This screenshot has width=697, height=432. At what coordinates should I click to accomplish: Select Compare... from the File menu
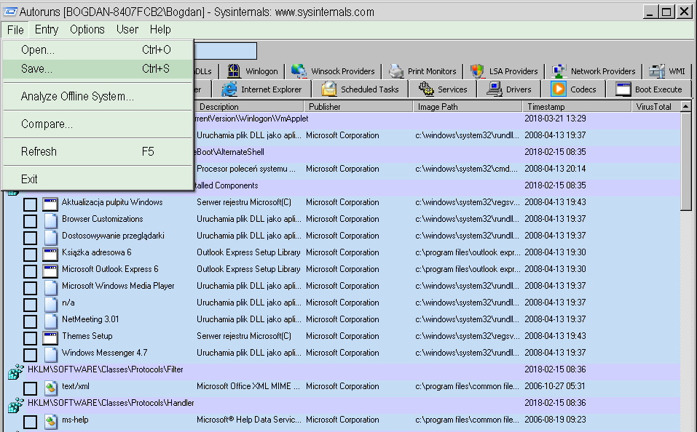98,124
